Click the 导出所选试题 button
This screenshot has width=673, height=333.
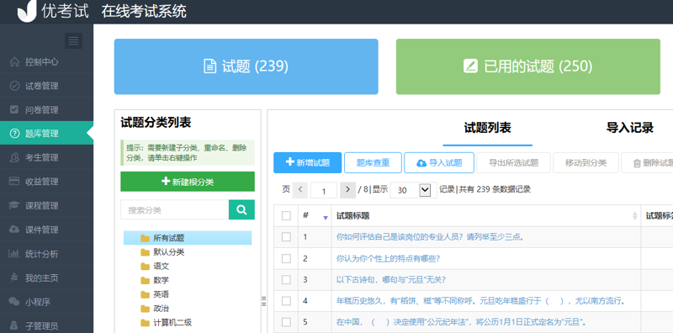pos(513,162)
